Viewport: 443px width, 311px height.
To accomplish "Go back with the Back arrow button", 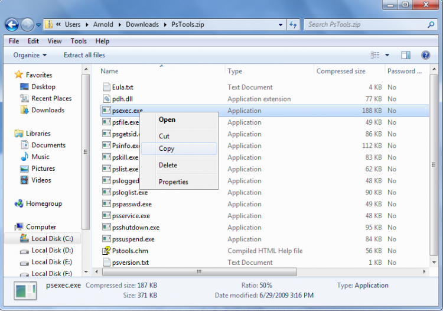I will 12,25.
